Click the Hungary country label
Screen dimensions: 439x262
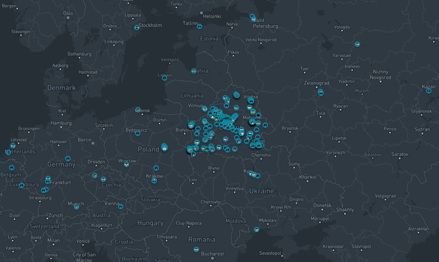pos(150,223)
